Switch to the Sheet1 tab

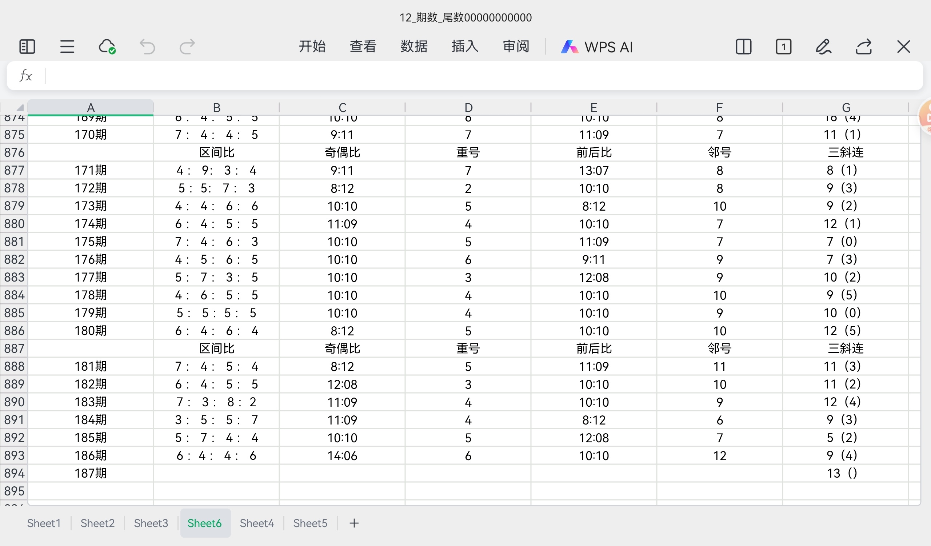tap(44, 523)
